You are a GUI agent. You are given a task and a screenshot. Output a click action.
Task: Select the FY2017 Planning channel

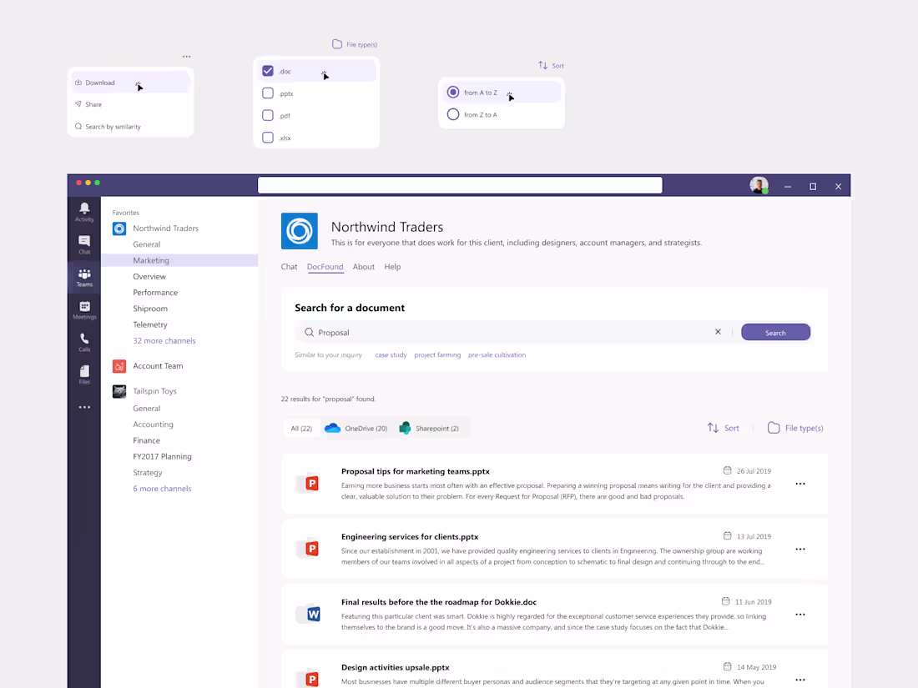(x=162, y=457)
